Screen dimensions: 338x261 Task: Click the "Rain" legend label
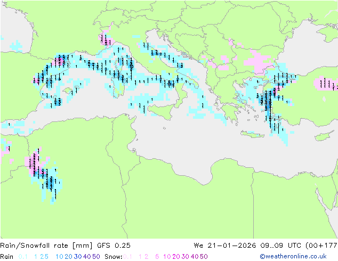pos(7,257)
